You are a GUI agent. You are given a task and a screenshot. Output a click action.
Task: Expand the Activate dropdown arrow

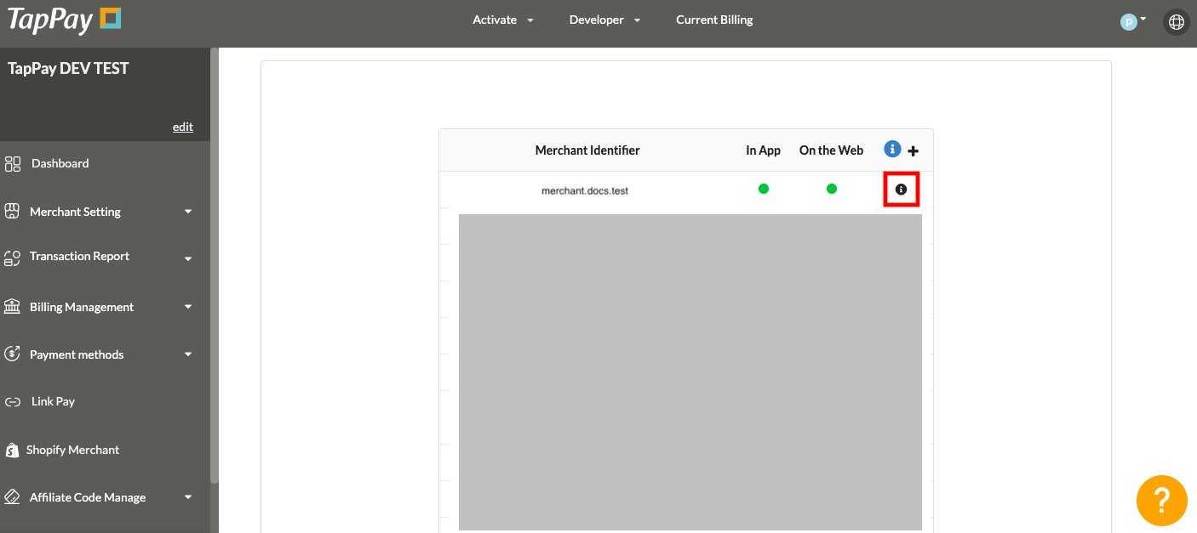530,20
